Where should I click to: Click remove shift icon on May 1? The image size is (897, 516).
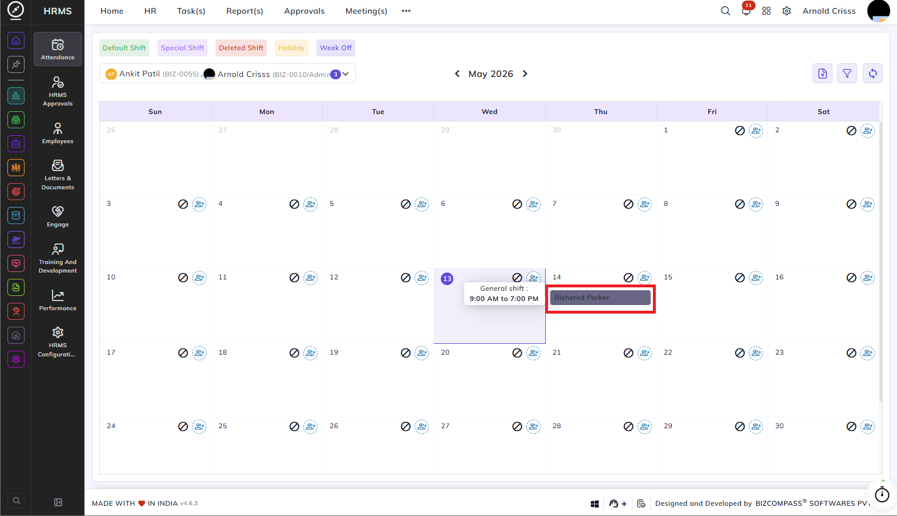[x=740, y=131]
